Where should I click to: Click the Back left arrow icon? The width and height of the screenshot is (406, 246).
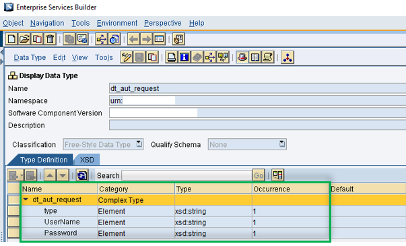(x=133, y=39)
